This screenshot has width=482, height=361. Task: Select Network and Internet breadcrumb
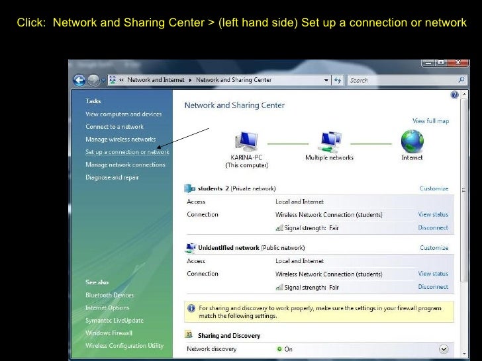point(156,80)
